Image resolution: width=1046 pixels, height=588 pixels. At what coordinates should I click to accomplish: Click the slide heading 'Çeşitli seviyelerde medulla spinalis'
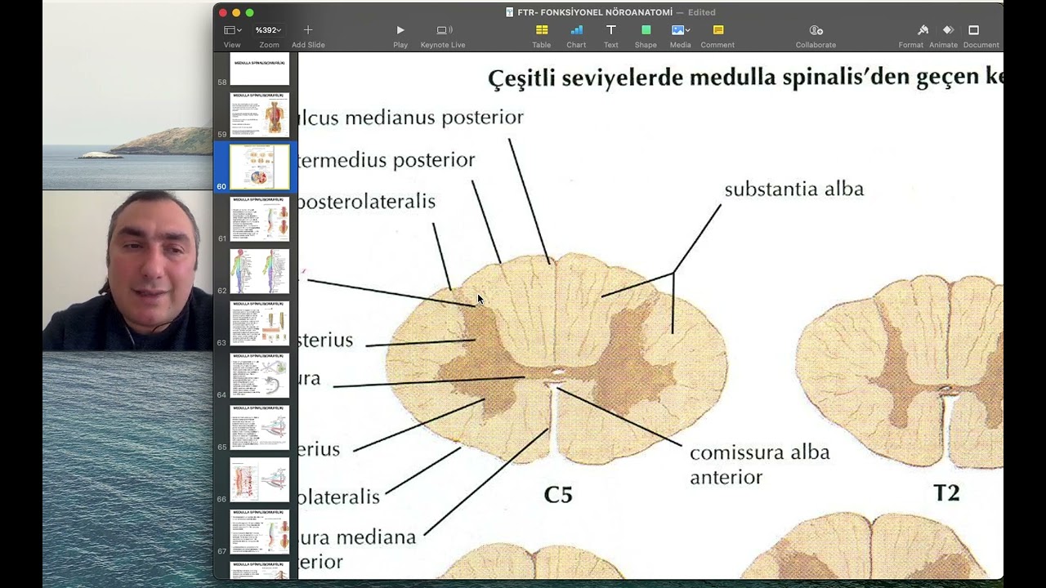tap(745, 78)
